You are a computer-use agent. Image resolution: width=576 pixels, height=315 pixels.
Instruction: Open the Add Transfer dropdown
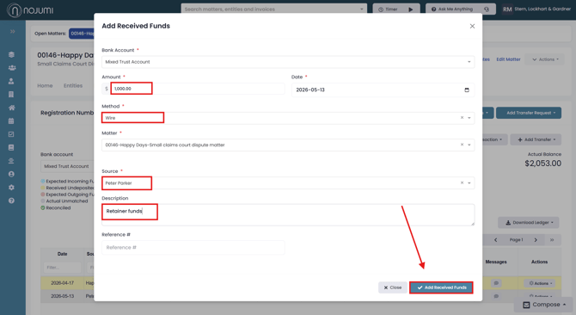point(536,139)
